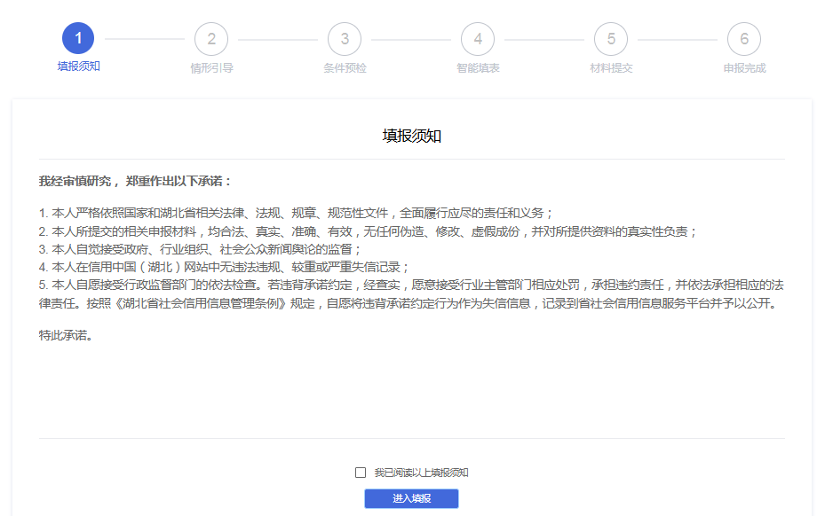The height and width of the screenshot is (516, 825).
Task: Click the step 2 情形引导 circle
Action: point(211,38)
